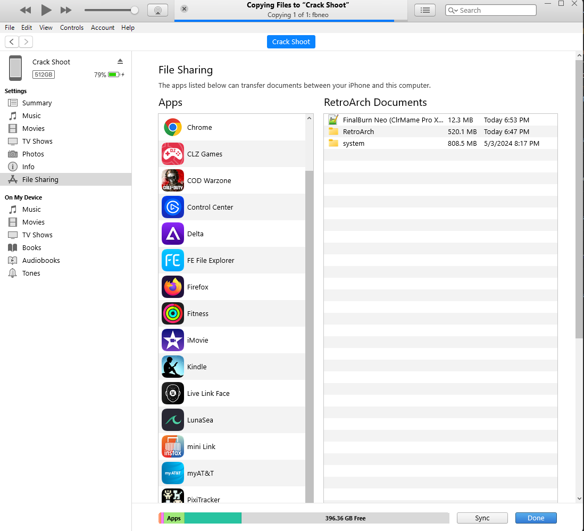The width and height of the screenshot is (584, 531).
Task: Select the CLZ Games app icon
Action: click(173, 154)
